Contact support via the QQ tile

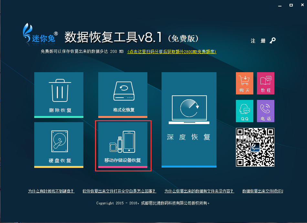[x=245, y=111]
